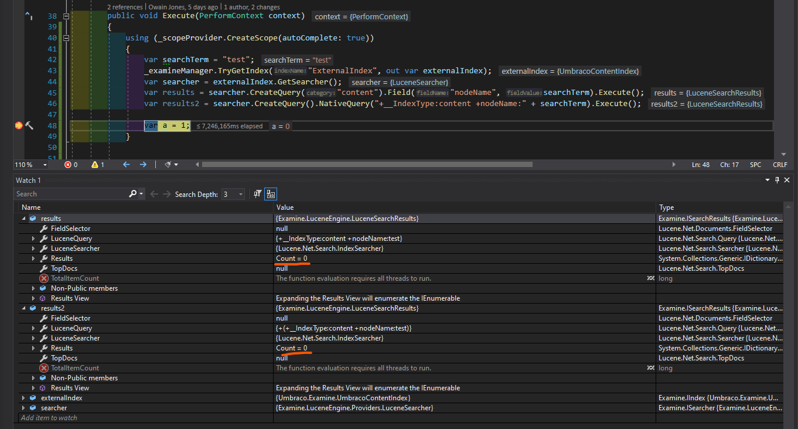Viewport: 798px width, 429px height.
Task: Click the editor horizontal scrollbar thumb
Action: point(367,165)
